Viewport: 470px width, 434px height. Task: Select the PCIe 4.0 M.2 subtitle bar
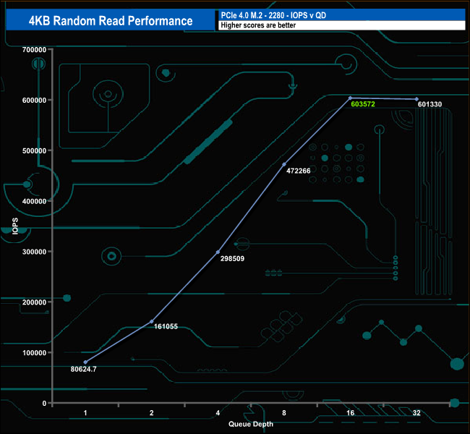[340, 15]
